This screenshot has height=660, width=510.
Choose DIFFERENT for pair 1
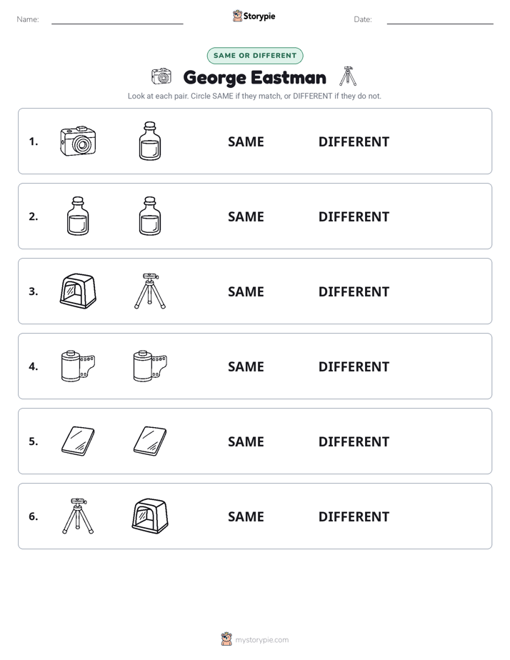(x=354, y=142)
